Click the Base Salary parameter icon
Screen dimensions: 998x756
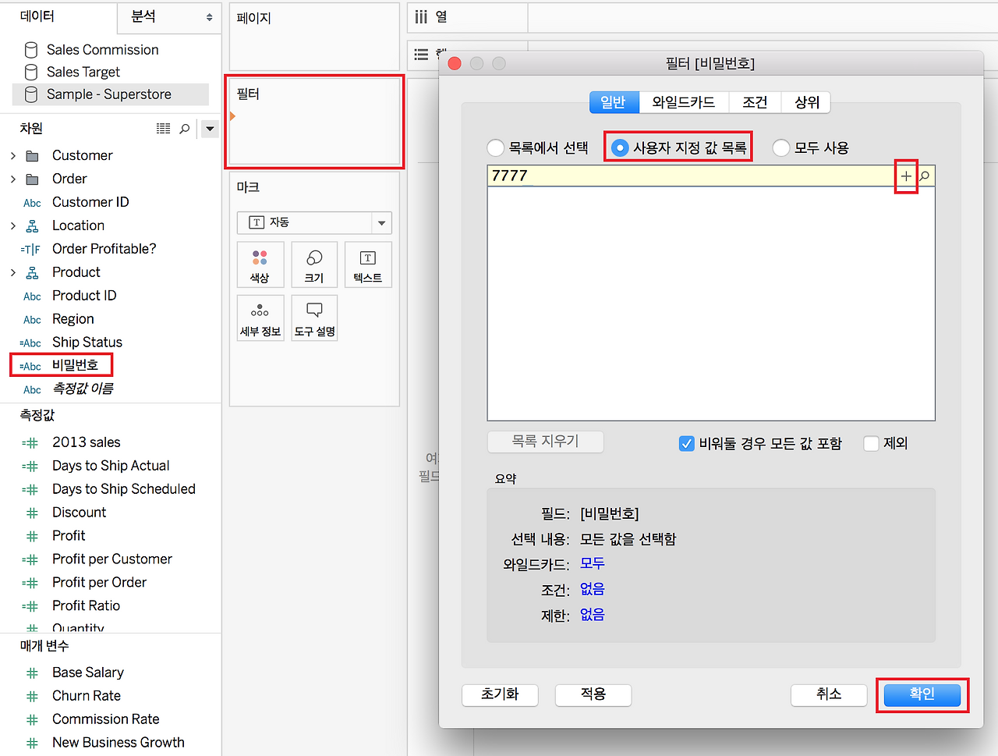[32, 673]
